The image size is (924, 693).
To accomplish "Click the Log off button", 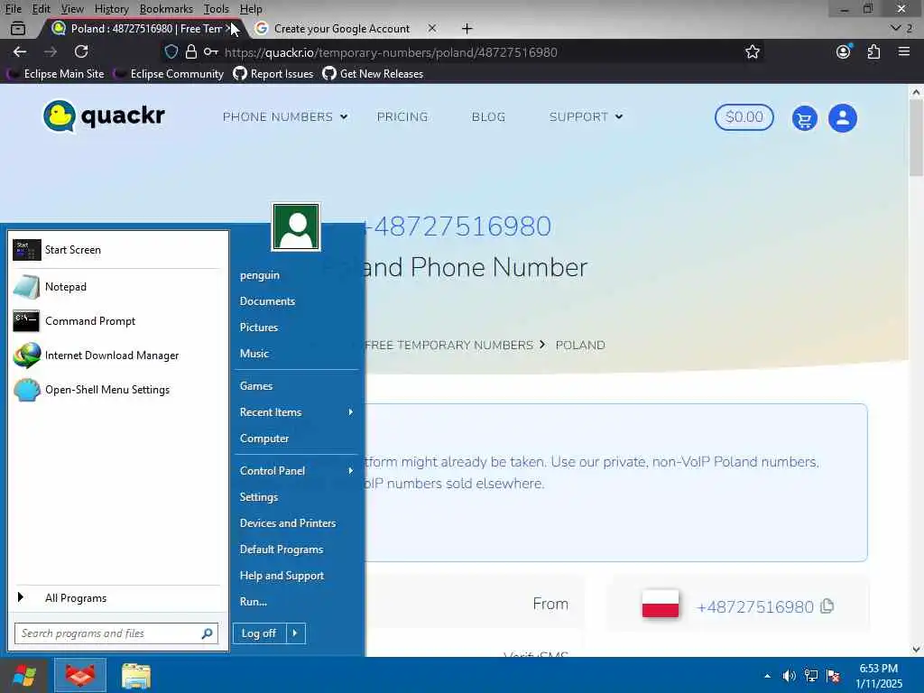I will point(259,633).
